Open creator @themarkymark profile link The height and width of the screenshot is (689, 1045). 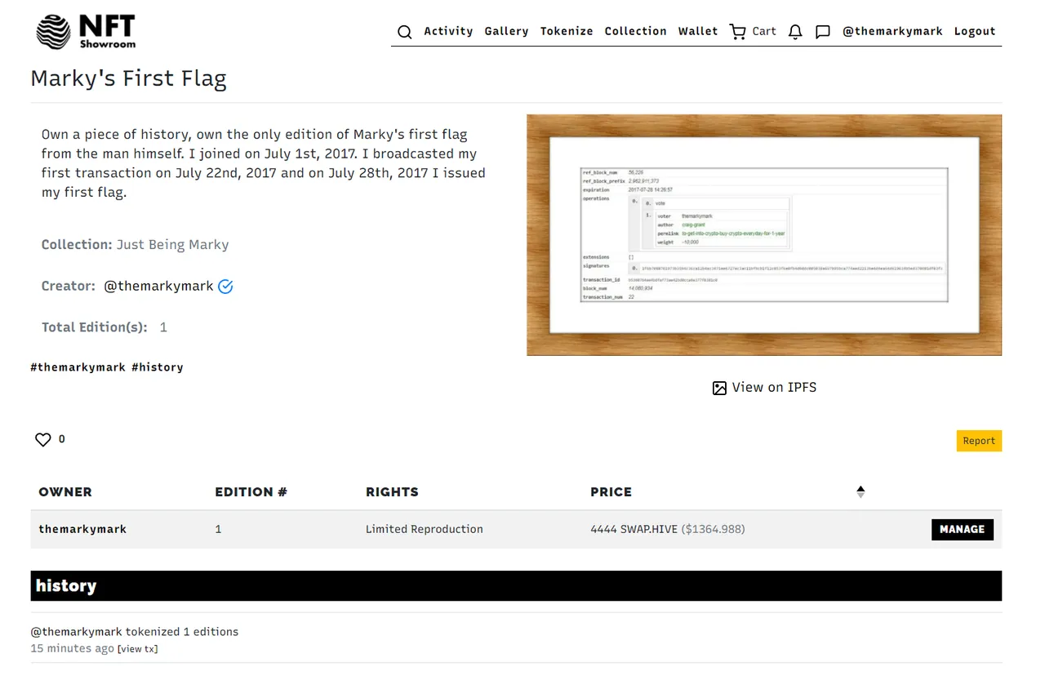pos(158,286)
